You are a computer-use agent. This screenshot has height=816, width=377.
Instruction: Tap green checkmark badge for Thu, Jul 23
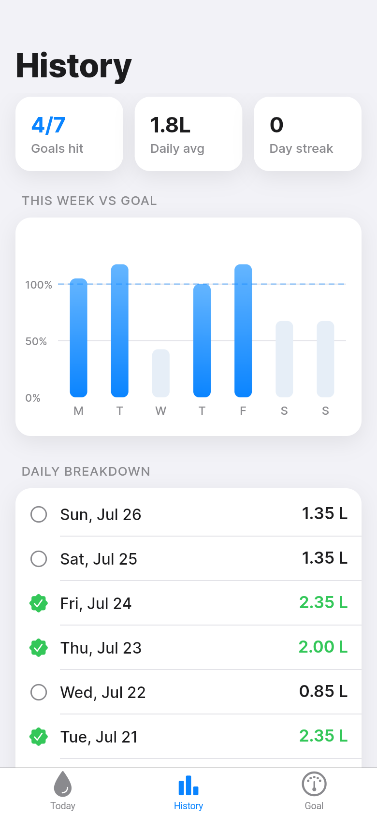tap(39, 648)
